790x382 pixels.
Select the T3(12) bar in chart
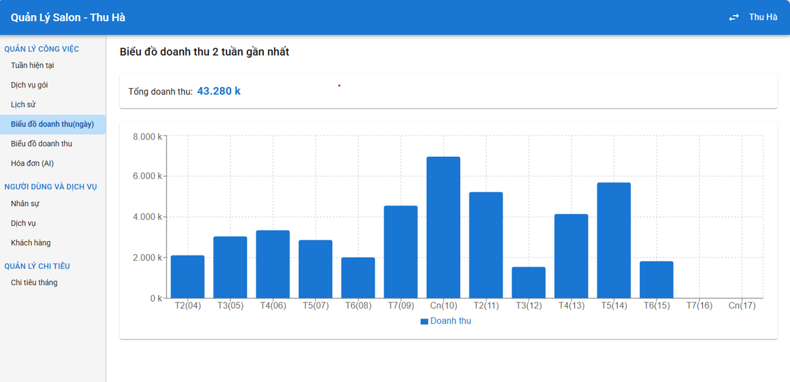pos(529,283)
